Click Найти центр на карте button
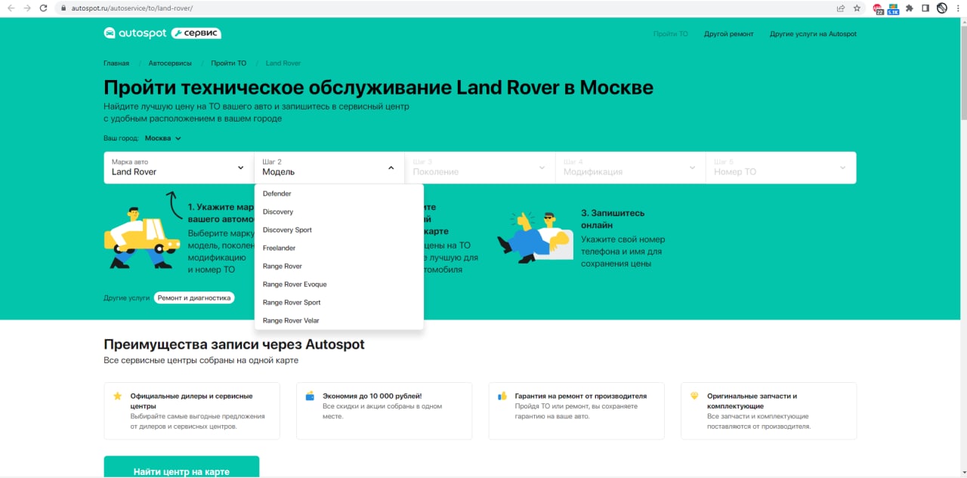 (x=181, y=467)
